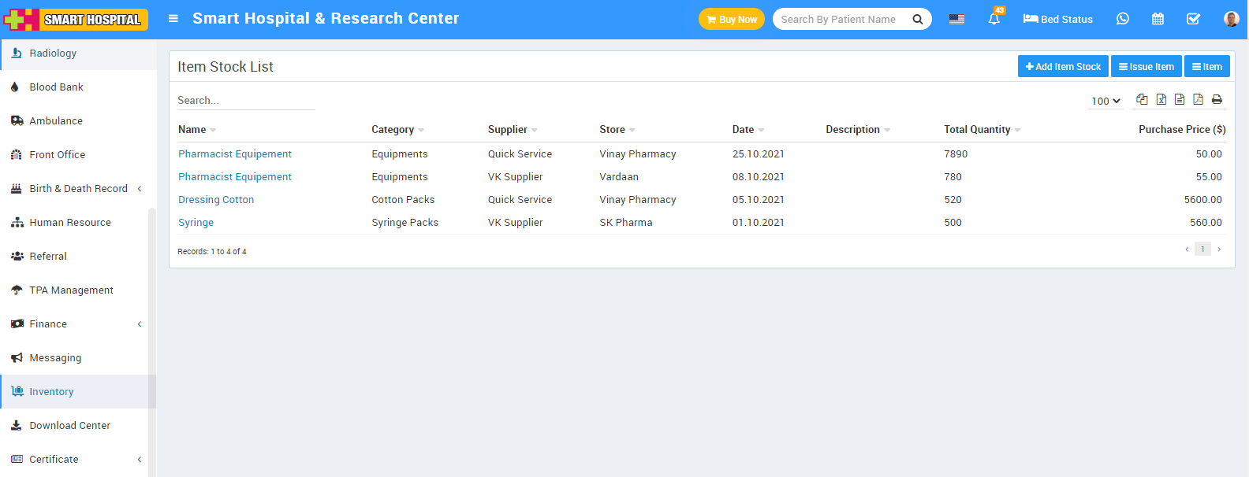Export the stock list to Excel
Screen dimensions: 1249x477
[1161, 99]
